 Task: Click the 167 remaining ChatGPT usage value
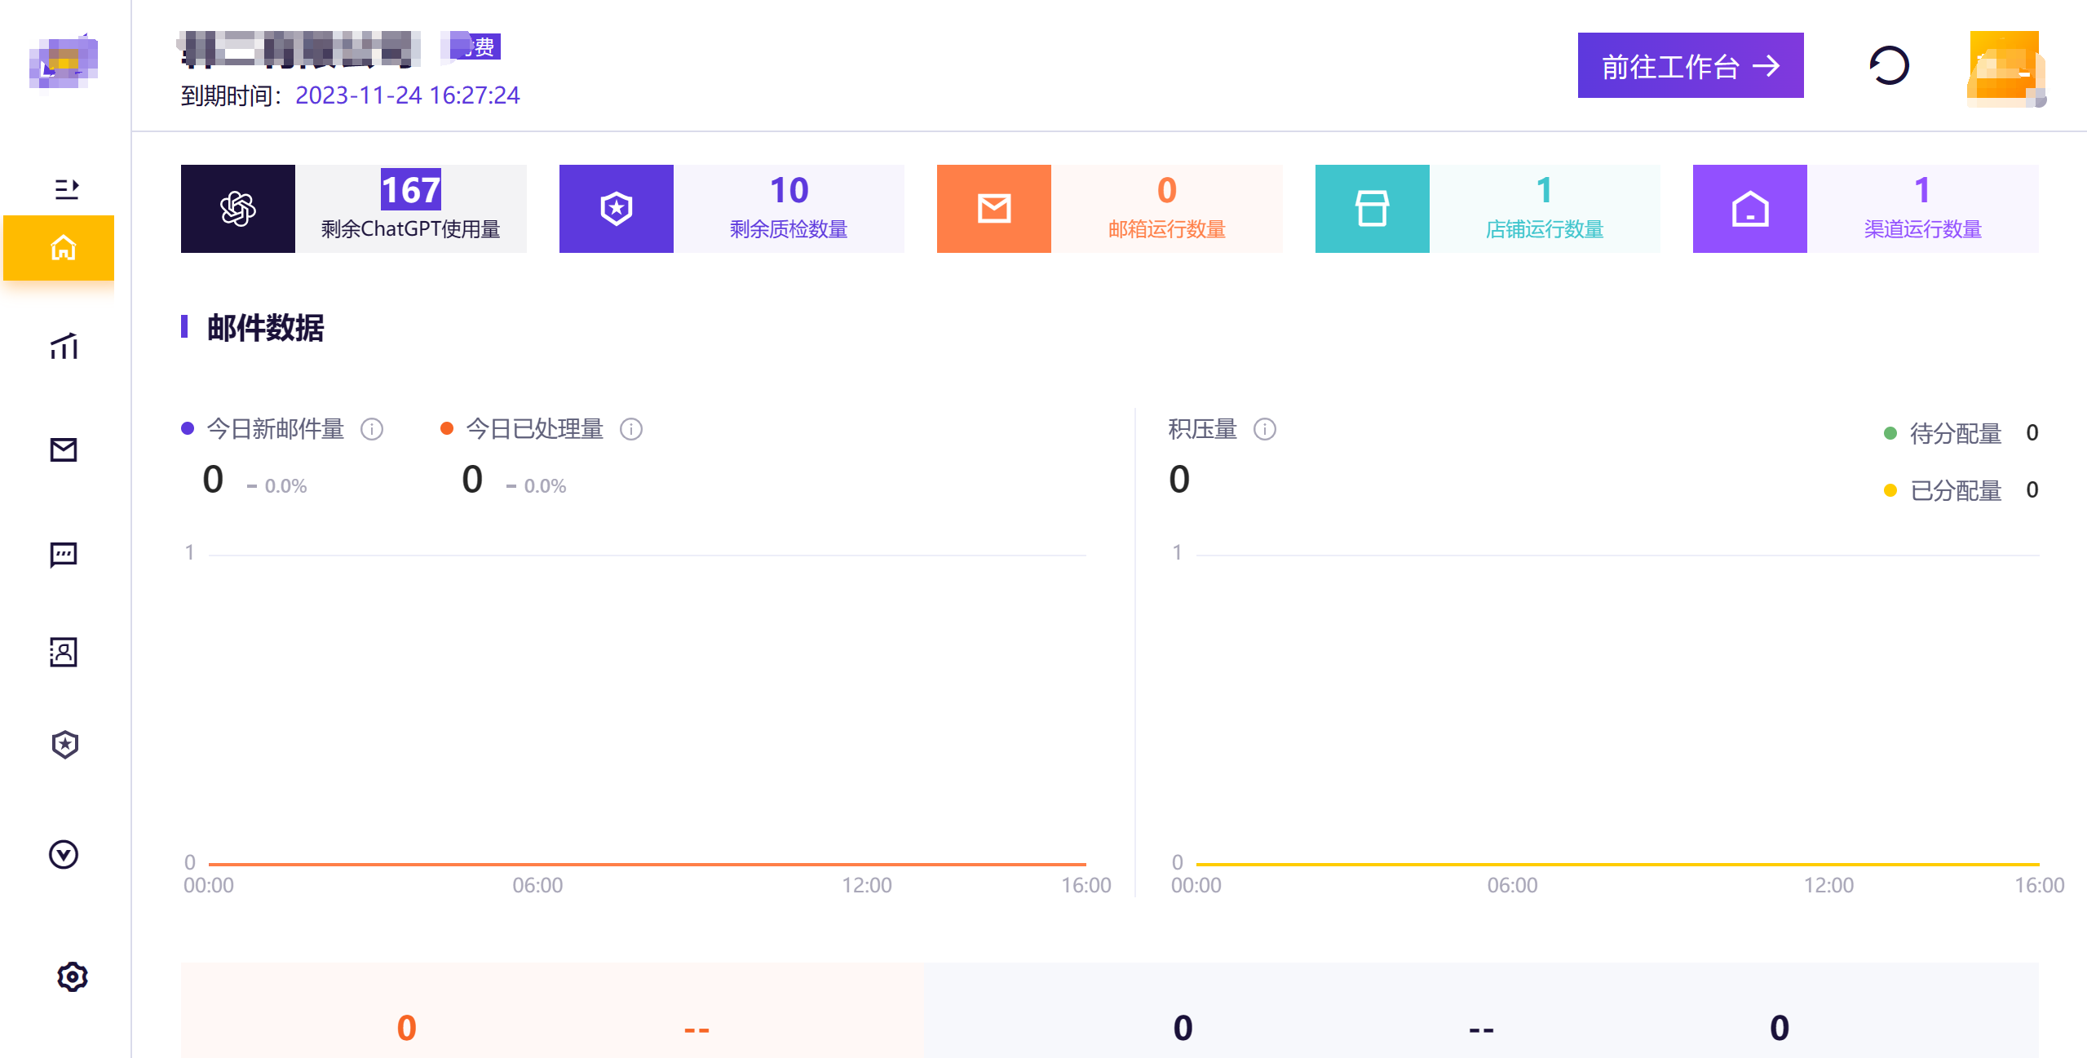pyautogui.click(x=411, y=190)
